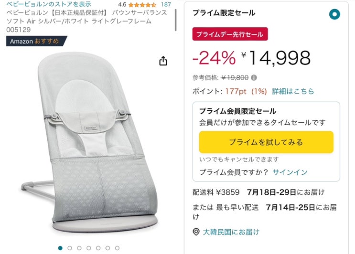355x254 pixels.
Task: Click the location pin icon
Action: point(196,232)
